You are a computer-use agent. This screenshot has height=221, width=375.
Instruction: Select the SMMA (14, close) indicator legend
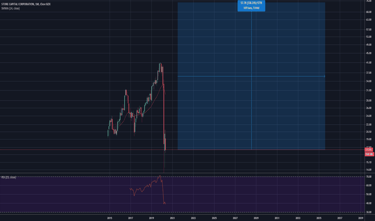(10, 8)
